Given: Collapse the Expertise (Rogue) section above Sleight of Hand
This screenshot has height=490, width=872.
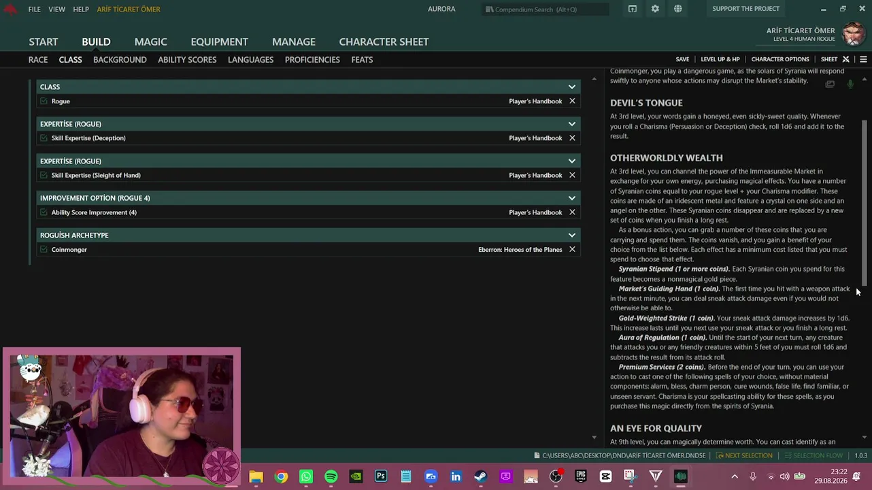Looking at the screenshot, I should (x=572, y=161).
